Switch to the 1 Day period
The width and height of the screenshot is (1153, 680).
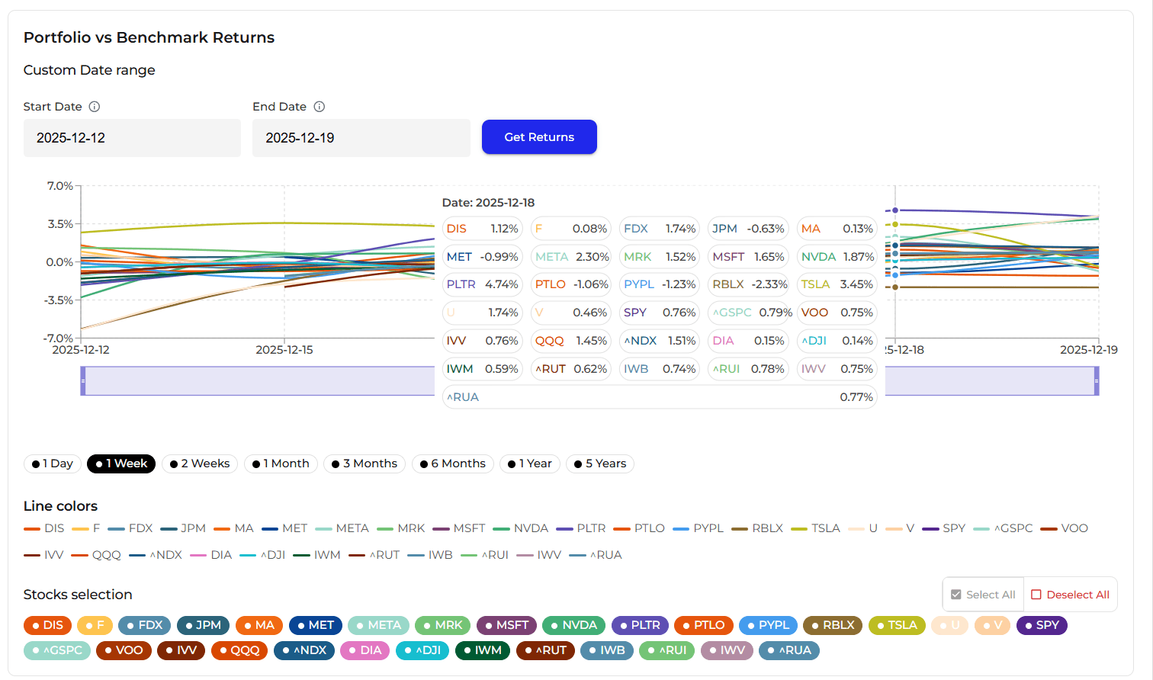click(52, 463)
